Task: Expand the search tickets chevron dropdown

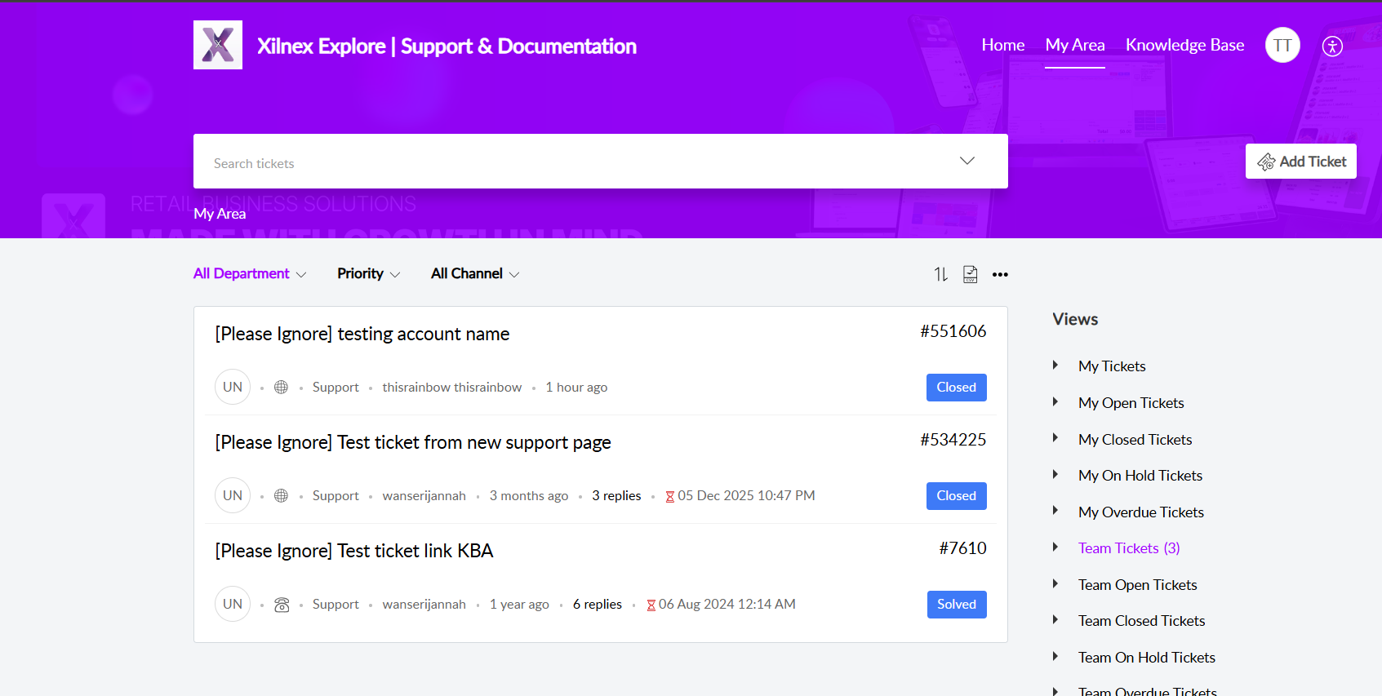Action: tap(967, 161)
